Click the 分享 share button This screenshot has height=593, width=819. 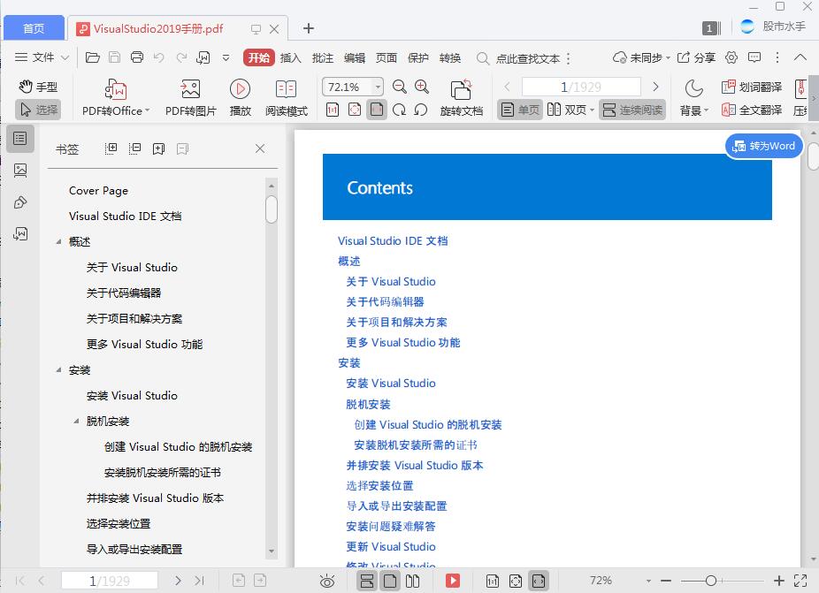696,57
